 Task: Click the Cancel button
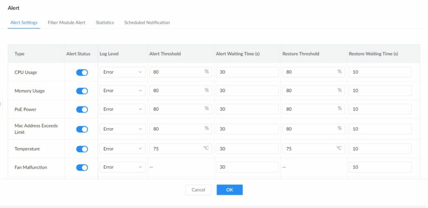pyautogui.click(x=199, y=190)
